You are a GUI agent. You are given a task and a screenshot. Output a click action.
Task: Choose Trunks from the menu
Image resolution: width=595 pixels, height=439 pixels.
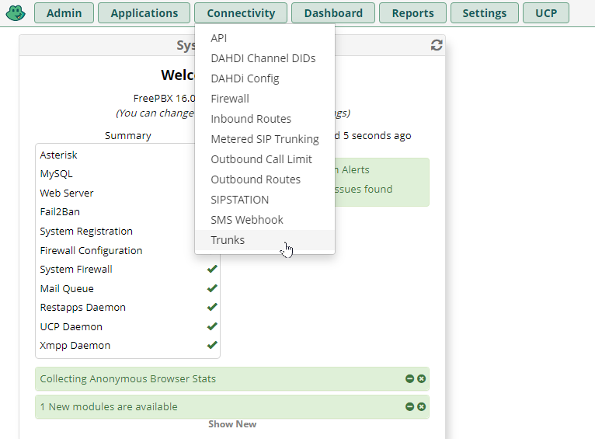click(x=265, y=240)
